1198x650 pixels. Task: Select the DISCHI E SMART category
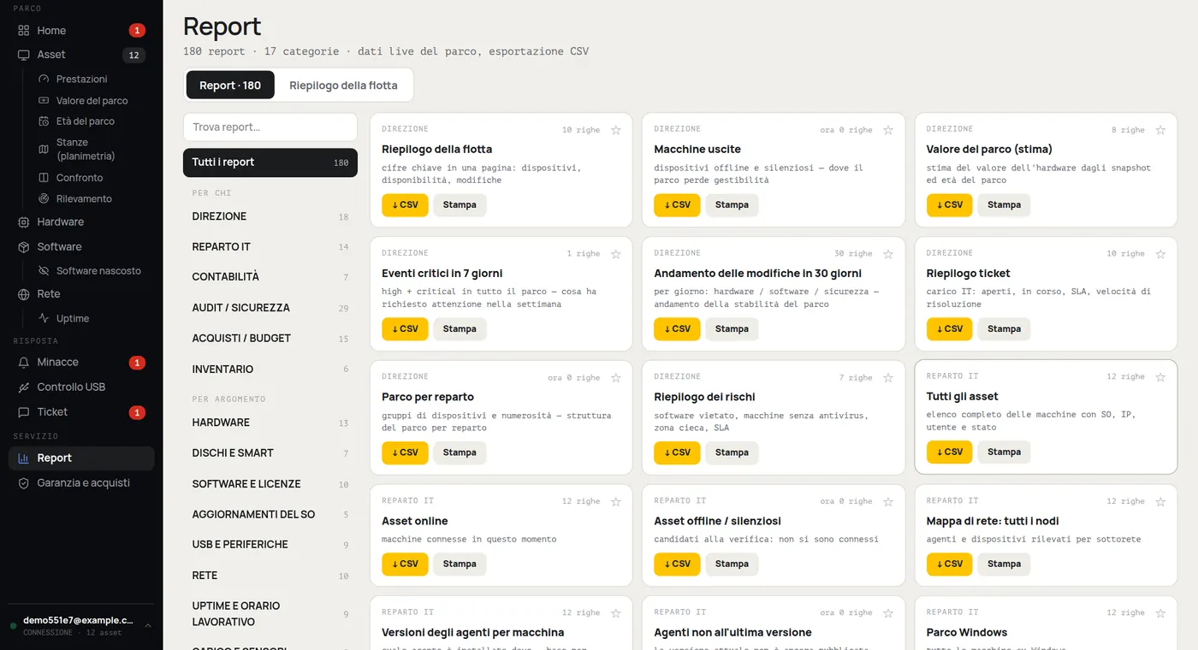(270, 453)
